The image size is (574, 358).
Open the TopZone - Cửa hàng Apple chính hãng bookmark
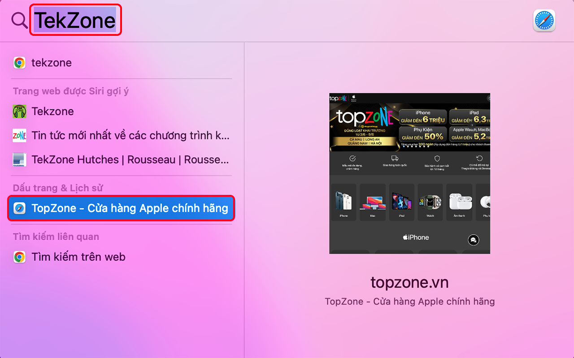[x=121, y=208]
